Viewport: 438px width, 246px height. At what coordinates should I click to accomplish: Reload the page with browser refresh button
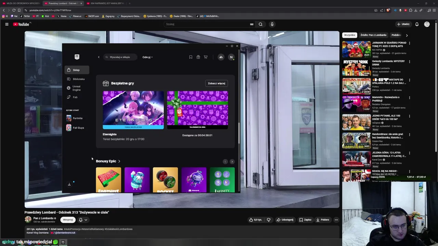tap(14, 10)
